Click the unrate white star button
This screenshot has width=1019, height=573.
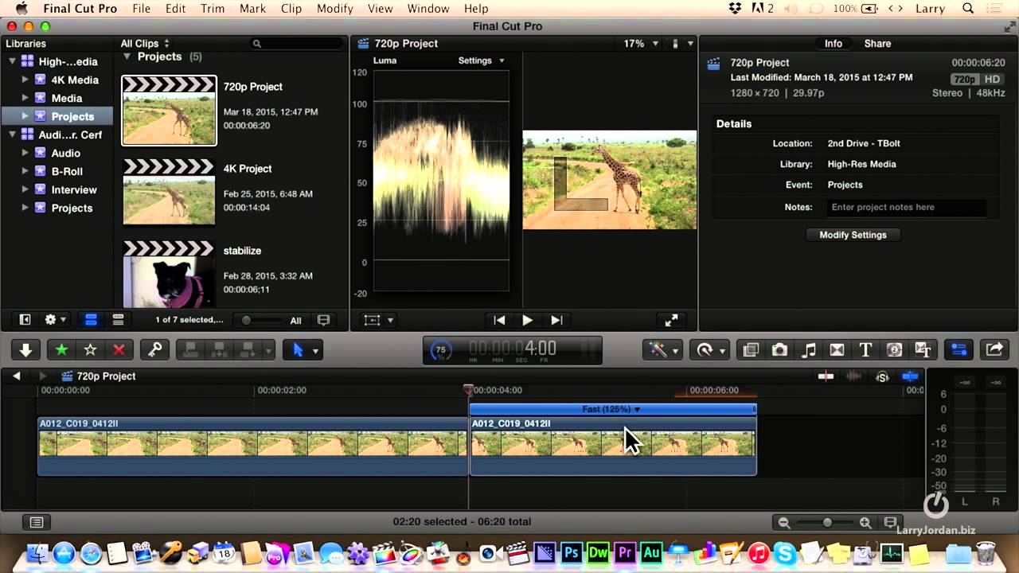click(x=90, y=349)
